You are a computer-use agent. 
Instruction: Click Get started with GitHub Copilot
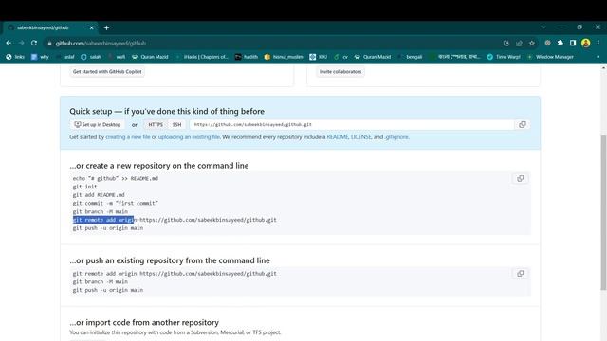pyautogui.click(x=107, y=72)
